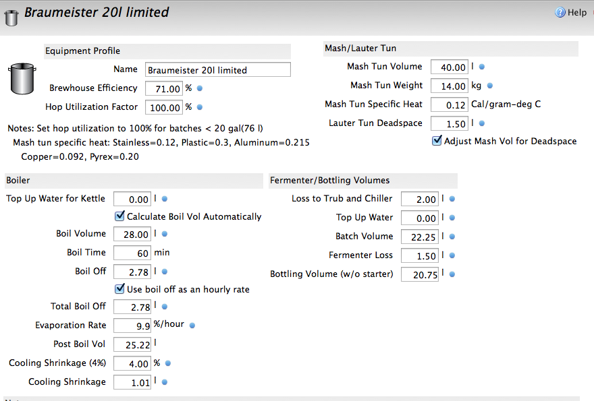
Task: Click the Fermenter Loss field
Action: (x=420, y=255)
